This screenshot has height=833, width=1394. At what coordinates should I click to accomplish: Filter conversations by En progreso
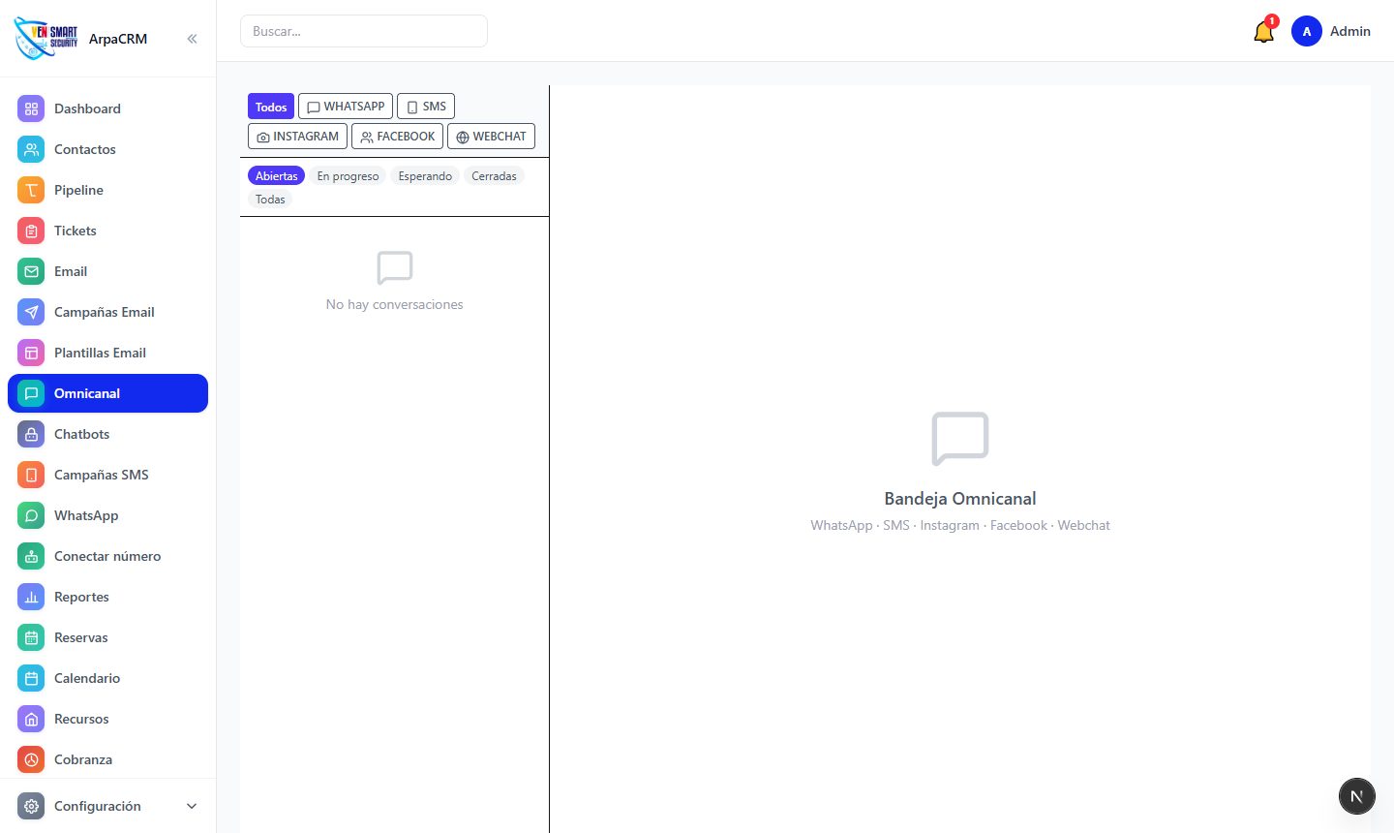(348, 175)
